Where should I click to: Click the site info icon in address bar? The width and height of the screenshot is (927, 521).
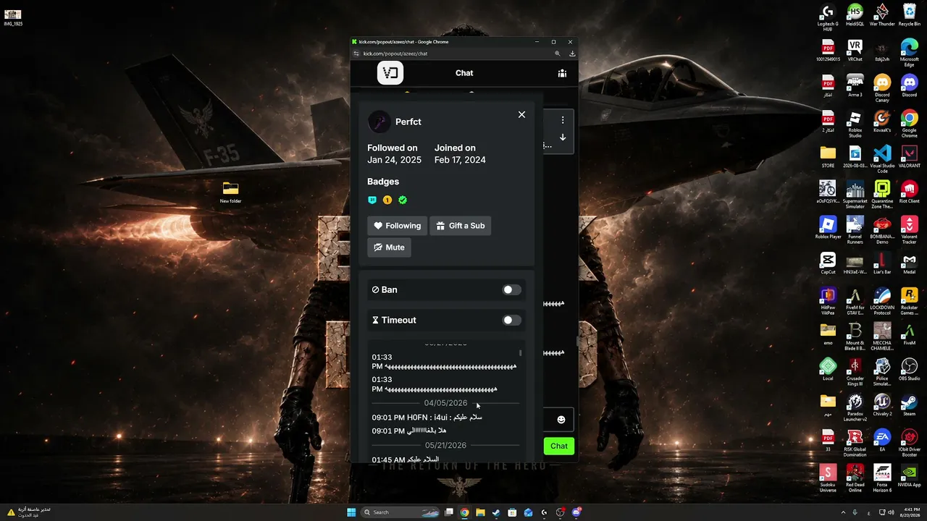click(356, 54)
